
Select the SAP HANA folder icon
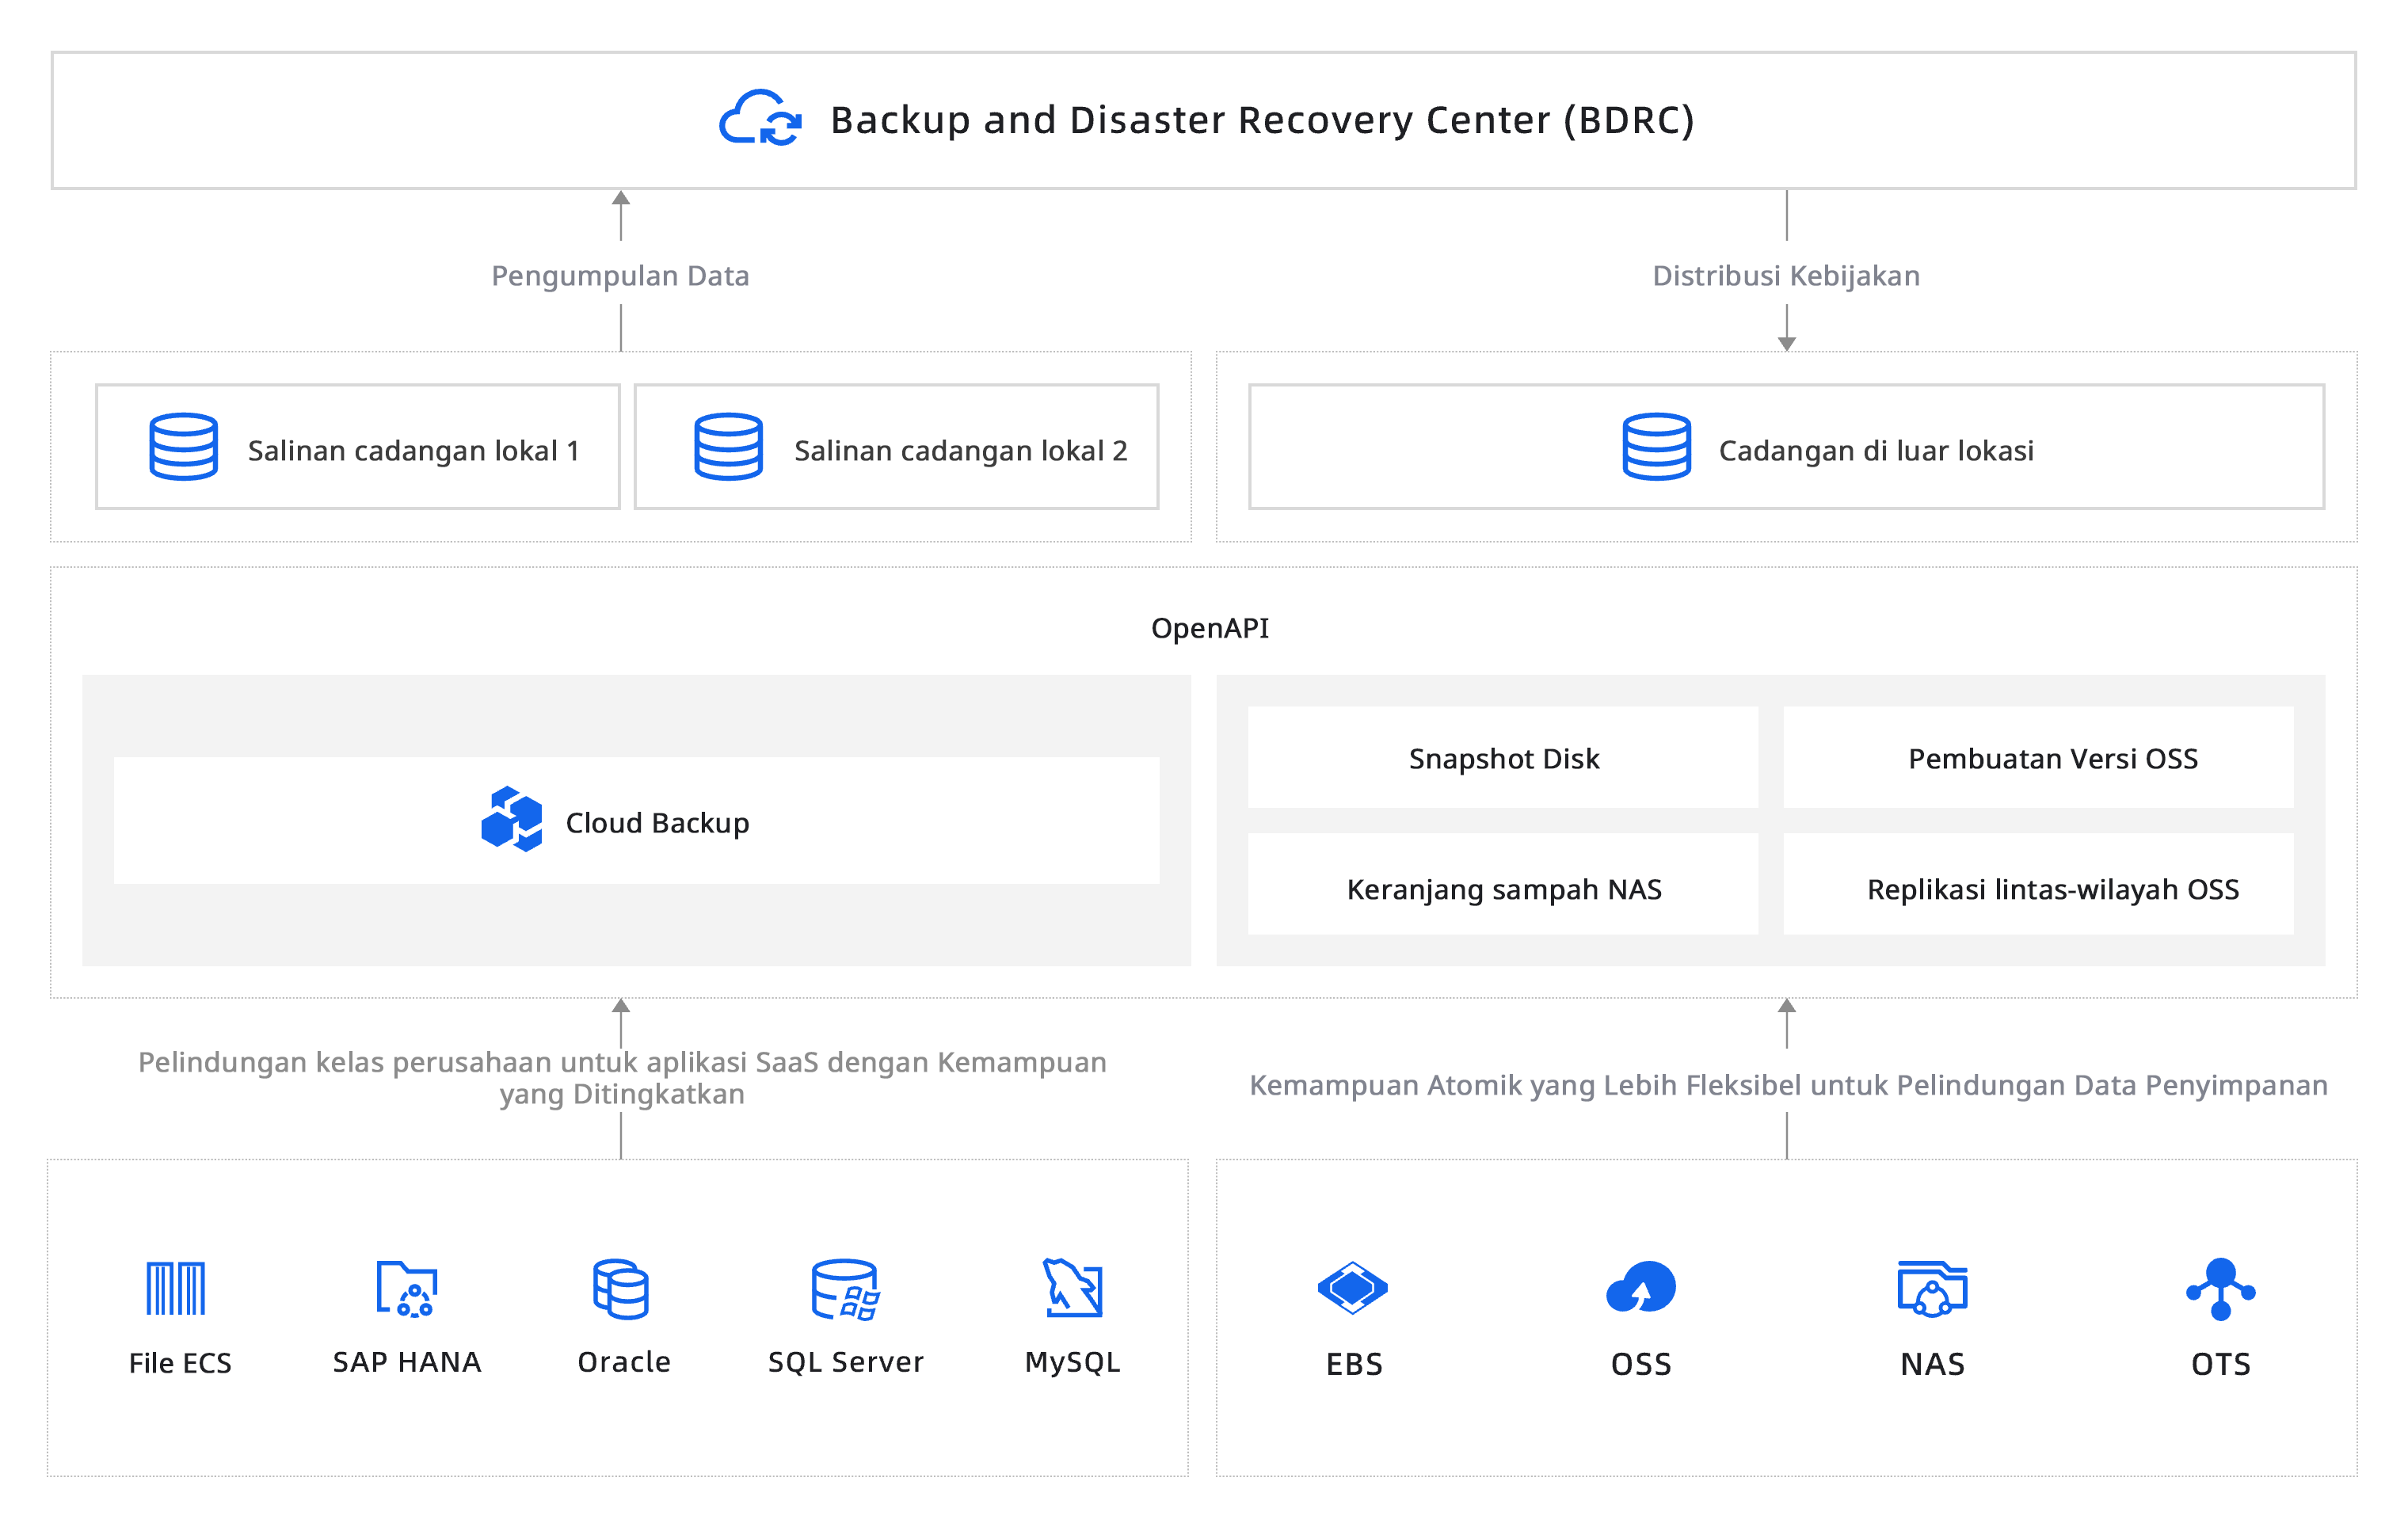coord(407,1288)
